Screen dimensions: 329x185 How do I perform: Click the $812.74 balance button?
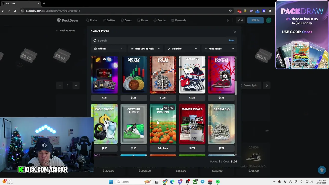click(255, 20)
